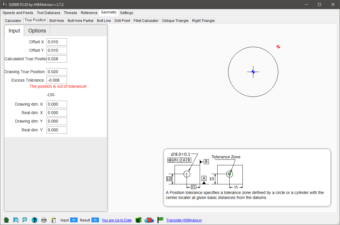Switch to the Bolt Line sub-tab
This screenshot has height=225, width=340.
pyautogui.click(x=104, y=20)
